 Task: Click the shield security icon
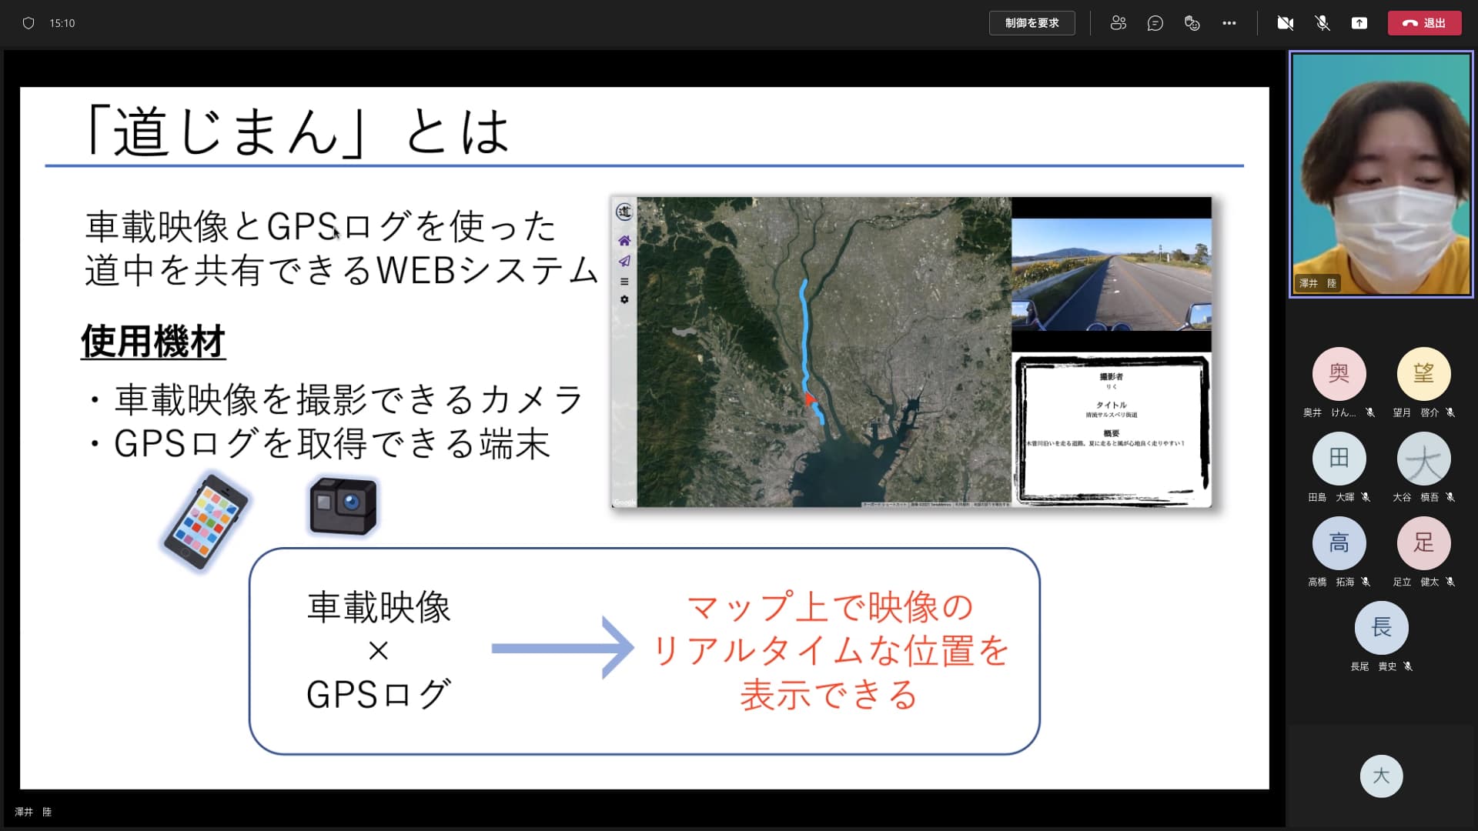(x=28, y=23)
